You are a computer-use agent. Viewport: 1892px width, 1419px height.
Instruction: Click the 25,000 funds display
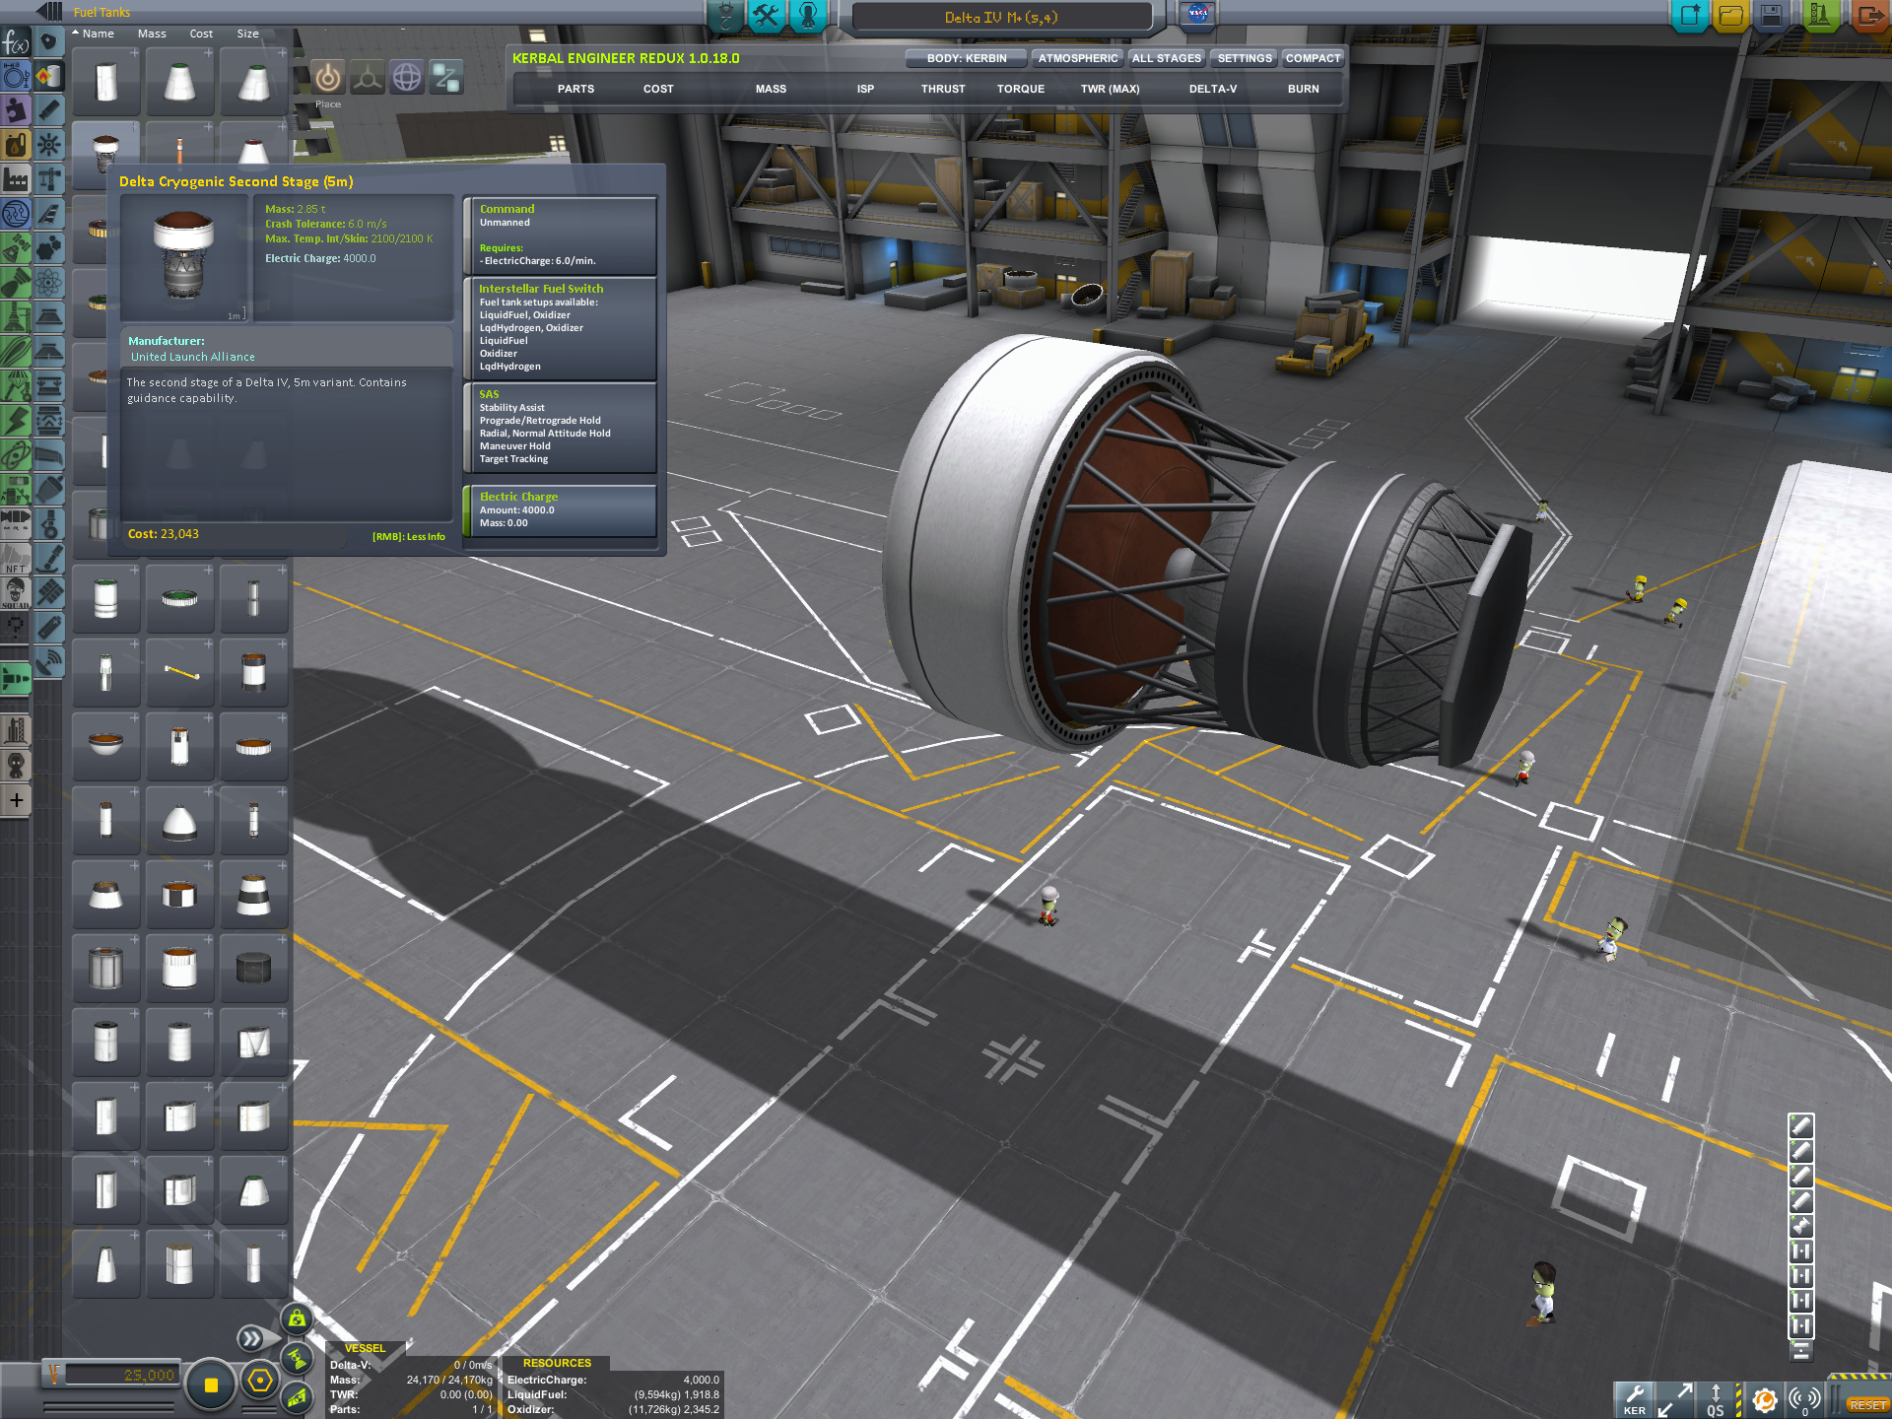[x=123, y=1375]
